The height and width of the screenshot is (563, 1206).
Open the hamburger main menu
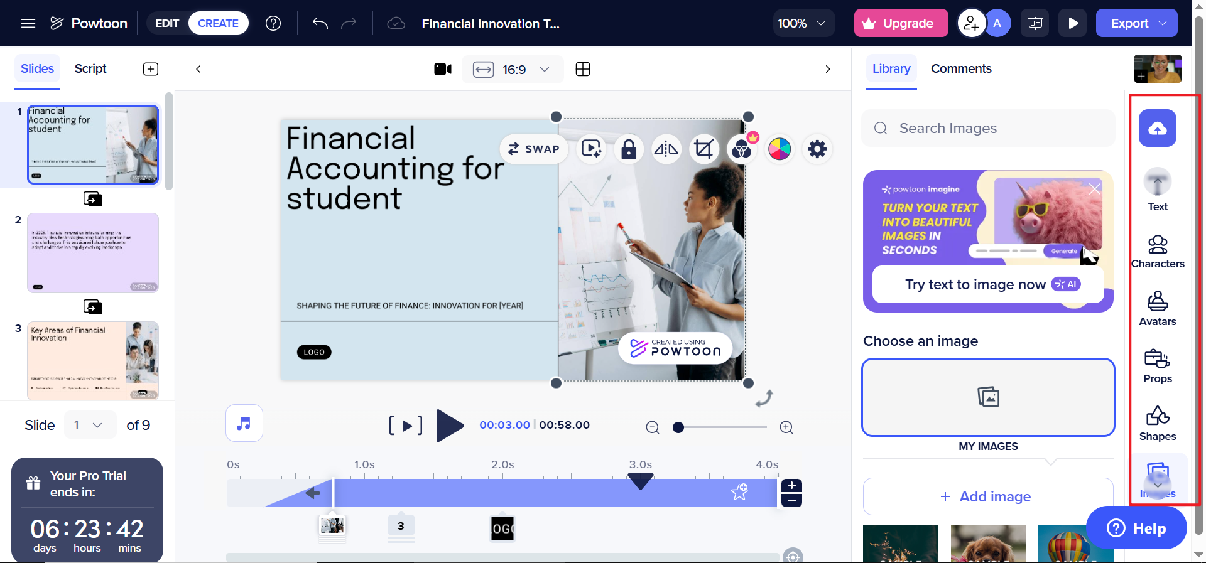28,23
